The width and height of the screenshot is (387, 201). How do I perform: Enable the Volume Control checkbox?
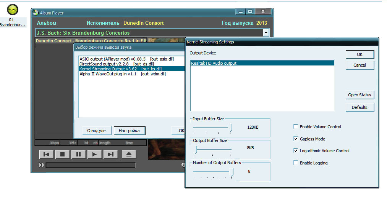(296, 126)
